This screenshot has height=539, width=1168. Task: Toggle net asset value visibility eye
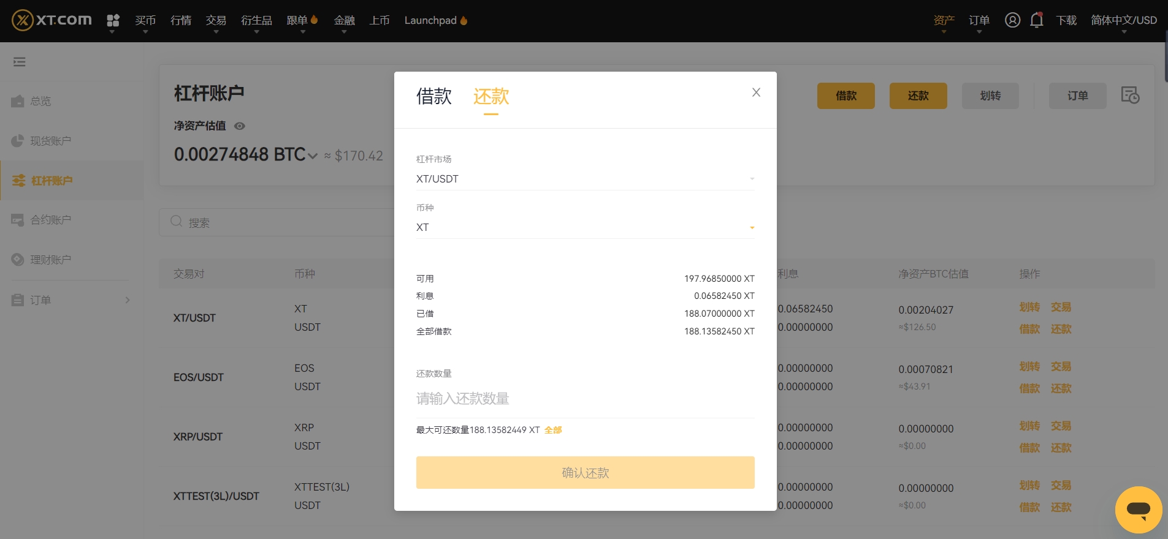click(240, 126)
